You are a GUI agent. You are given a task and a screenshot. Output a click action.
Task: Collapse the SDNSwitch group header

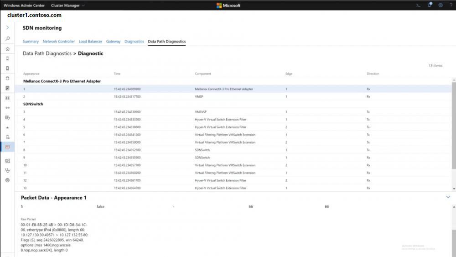point(33,104)
